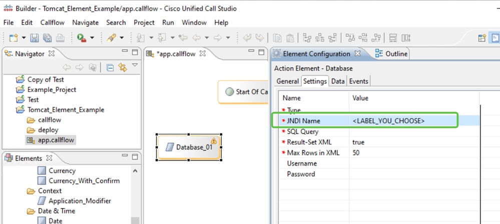Click the Date & Time folder

57,211
